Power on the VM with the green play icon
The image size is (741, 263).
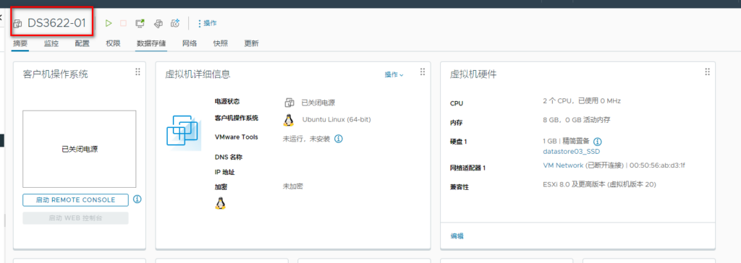[109, 22]
